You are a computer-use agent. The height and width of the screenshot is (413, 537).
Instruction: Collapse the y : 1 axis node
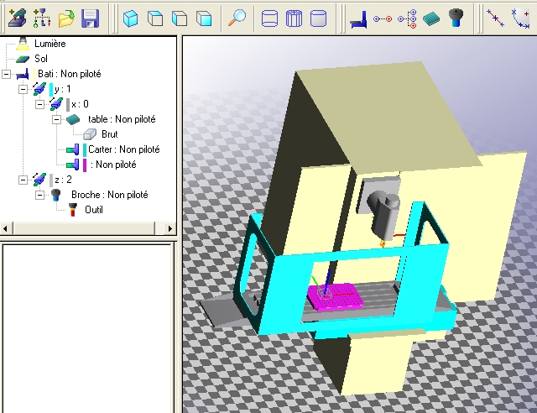tap(23, 89)
